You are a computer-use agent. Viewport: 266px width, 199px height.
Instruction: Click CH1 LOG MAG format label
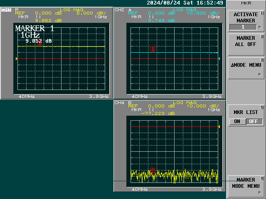72,10
